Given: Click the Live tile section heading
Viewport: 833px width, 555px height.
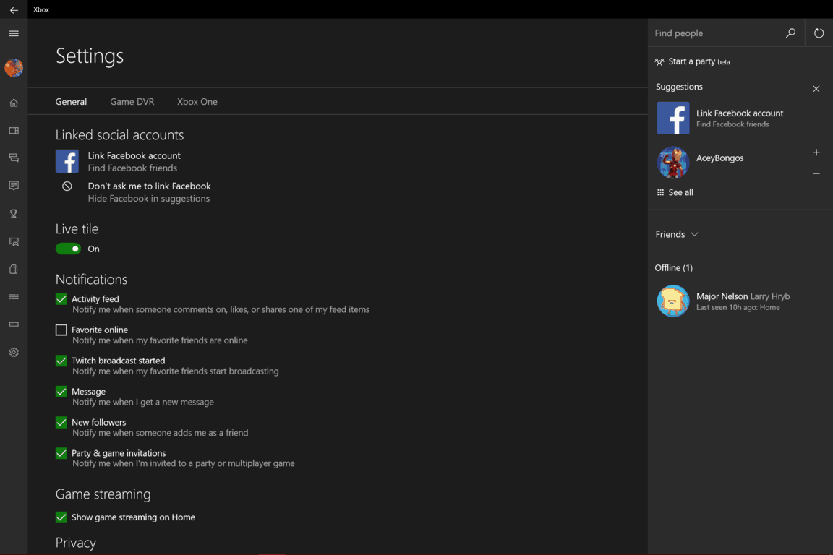Looking at the screenshot, I should [77, 229].
